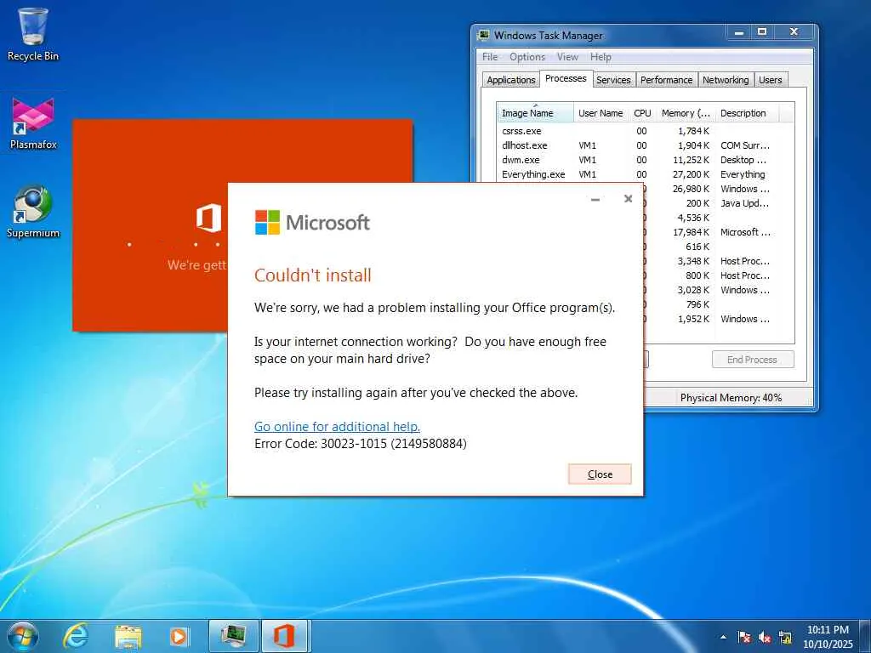Image resolution: width=871 pixels, height=653 pixels.
Task: Click the Microsoft ... description cell
Action: click(745, 232)
